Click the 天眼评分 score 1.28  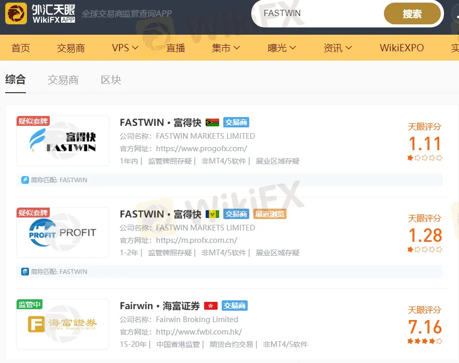[x=425, y=235]
